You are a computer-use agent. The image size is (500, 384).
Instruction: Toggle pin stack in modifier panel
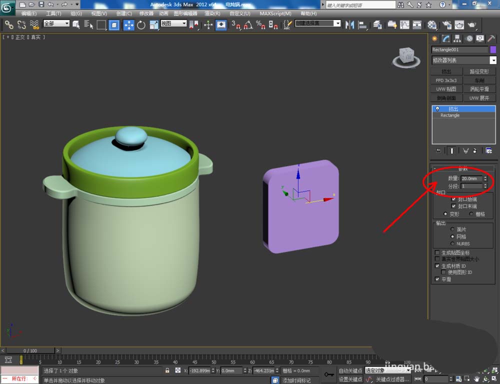coord(438,150)
